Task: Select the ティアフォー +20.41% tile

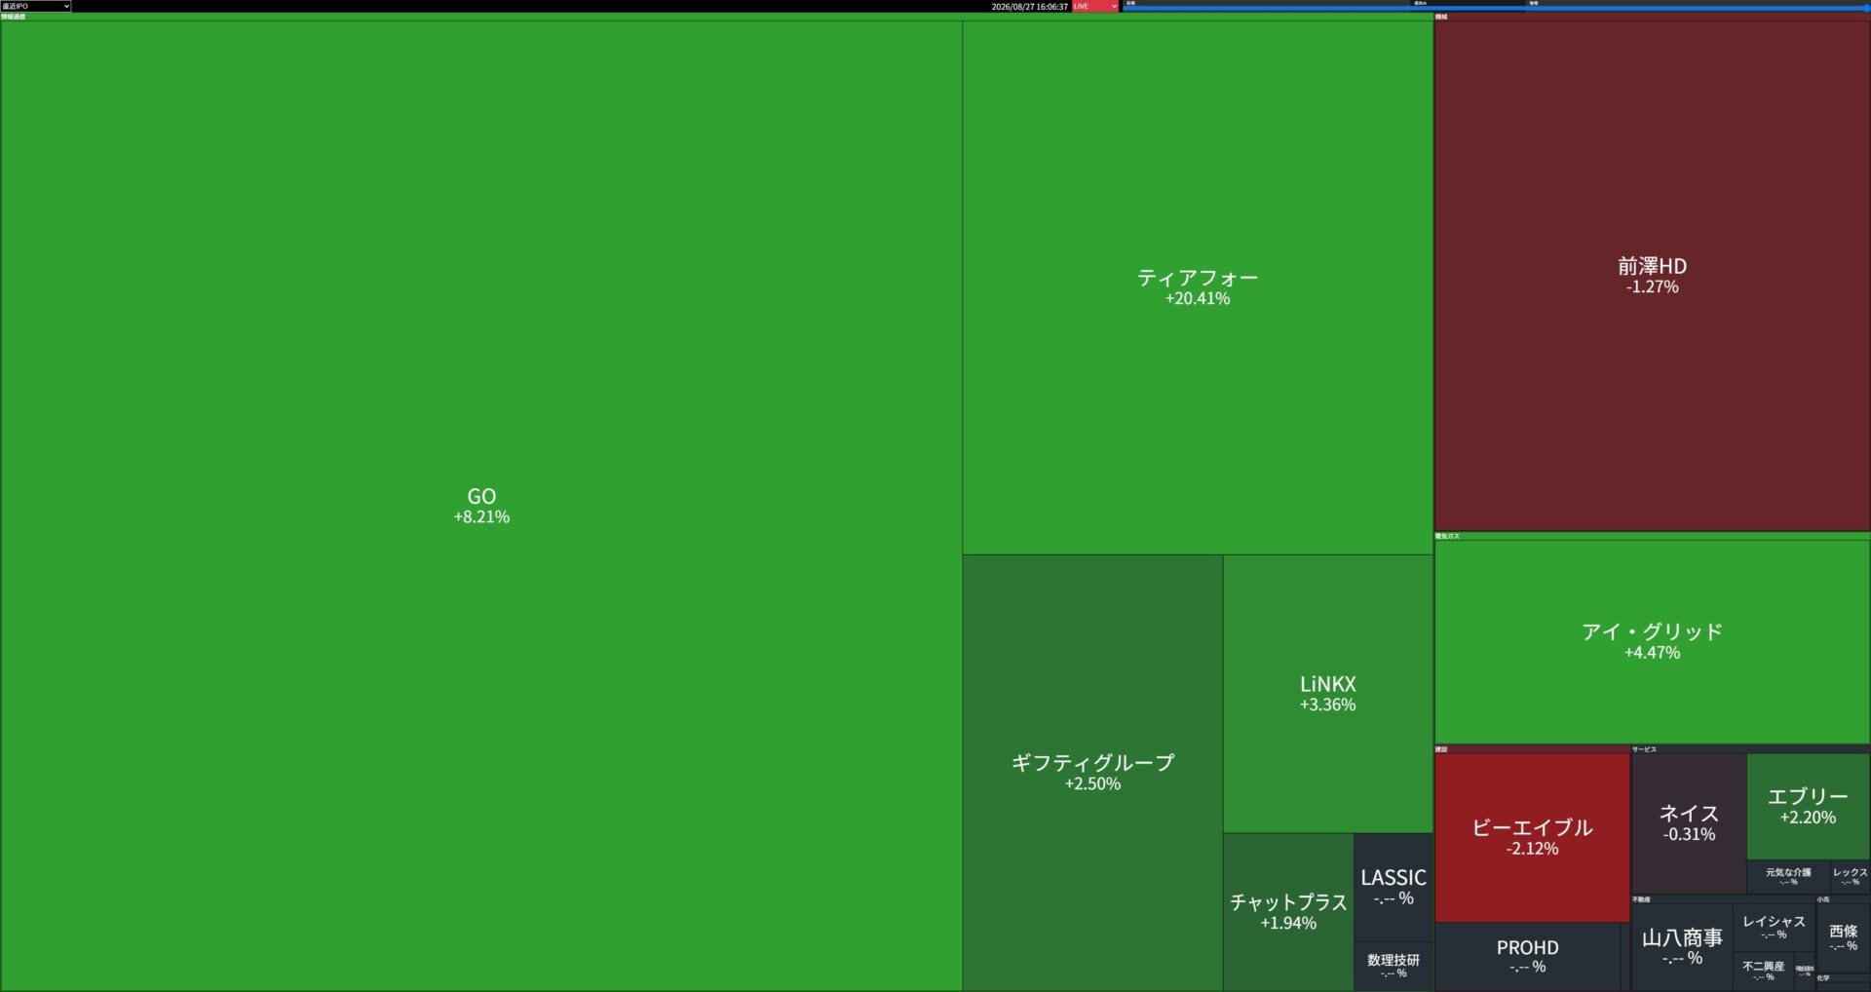Action: click(x=1198, y=287)
